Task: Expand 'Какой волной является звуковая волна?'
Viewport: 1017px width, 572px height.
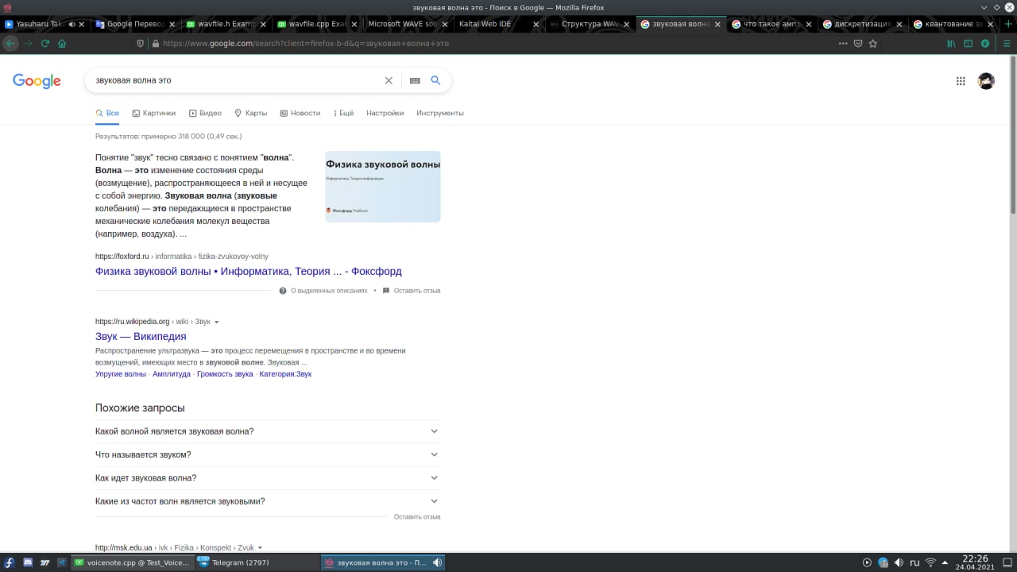Action: (x=268, y=431)
